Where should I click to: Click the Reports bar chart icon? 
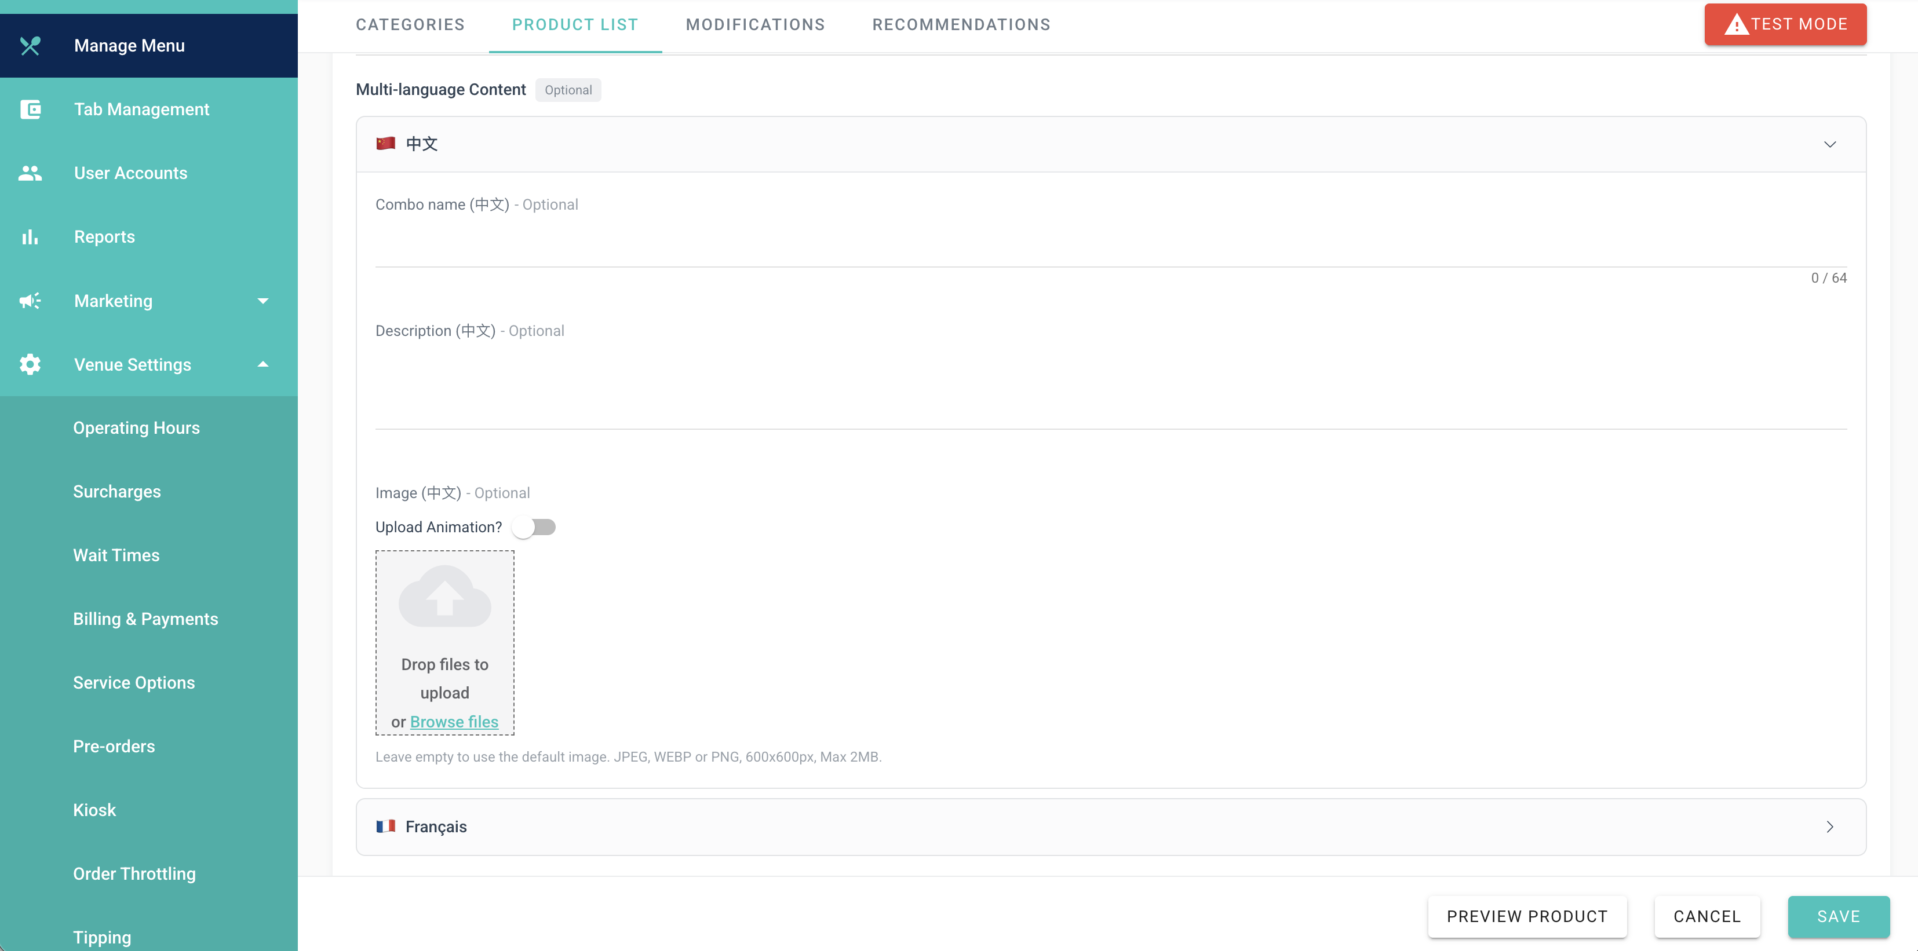pos(30,237)
